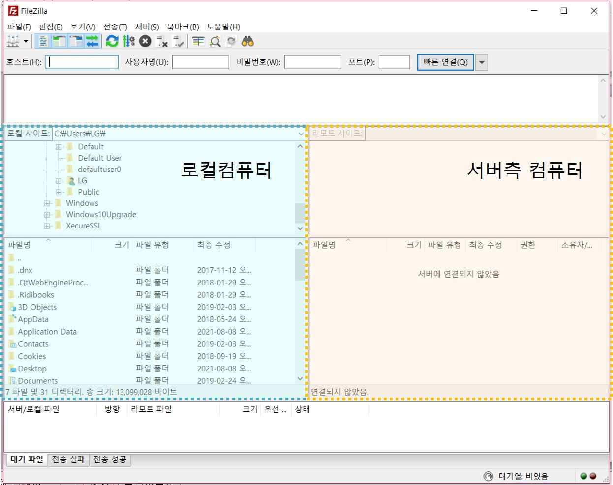Sort remote list by 권한 column
Screen dimensions: 613x485
[x=536, y=245]
